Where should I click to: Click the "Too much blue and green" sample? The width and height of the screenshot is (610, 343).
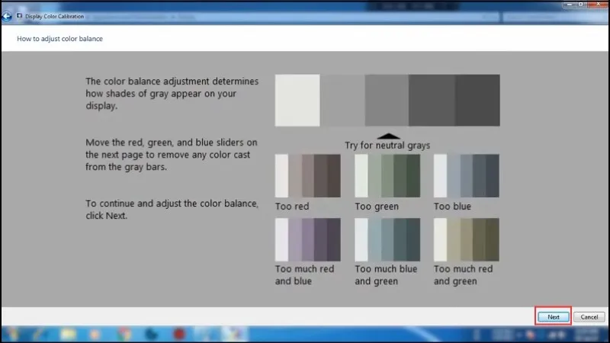click(387, 239)
